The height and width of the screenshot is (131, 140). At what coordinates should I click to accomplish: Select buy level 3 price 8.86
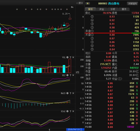coord(112,42)
